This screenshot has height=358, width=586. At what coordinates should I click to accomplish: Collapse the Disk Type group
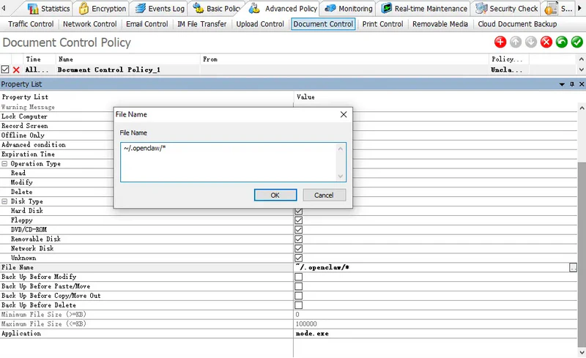4,201
